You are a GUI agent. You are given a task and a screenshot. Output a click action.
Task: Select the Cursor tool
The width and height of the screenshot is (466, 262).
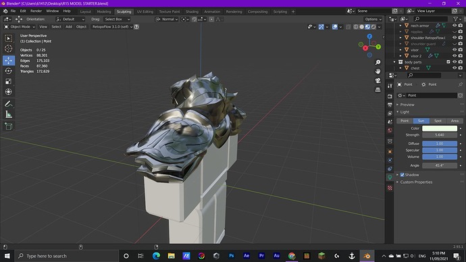click(9, 49)
